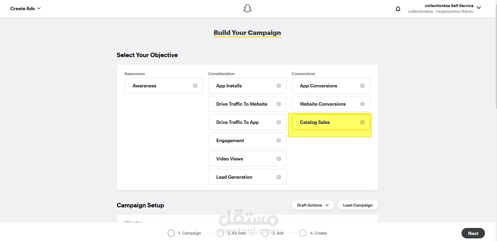Open the Create Ads dropdown menu

[x=26, y=9]
